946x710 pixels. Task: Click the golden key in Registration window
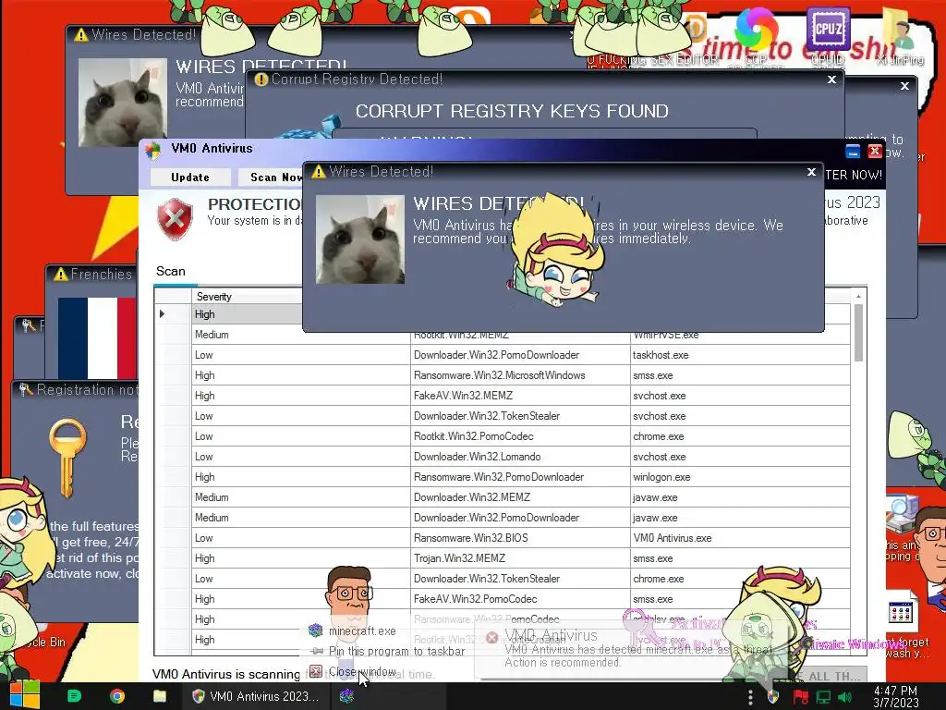point(67,457)
